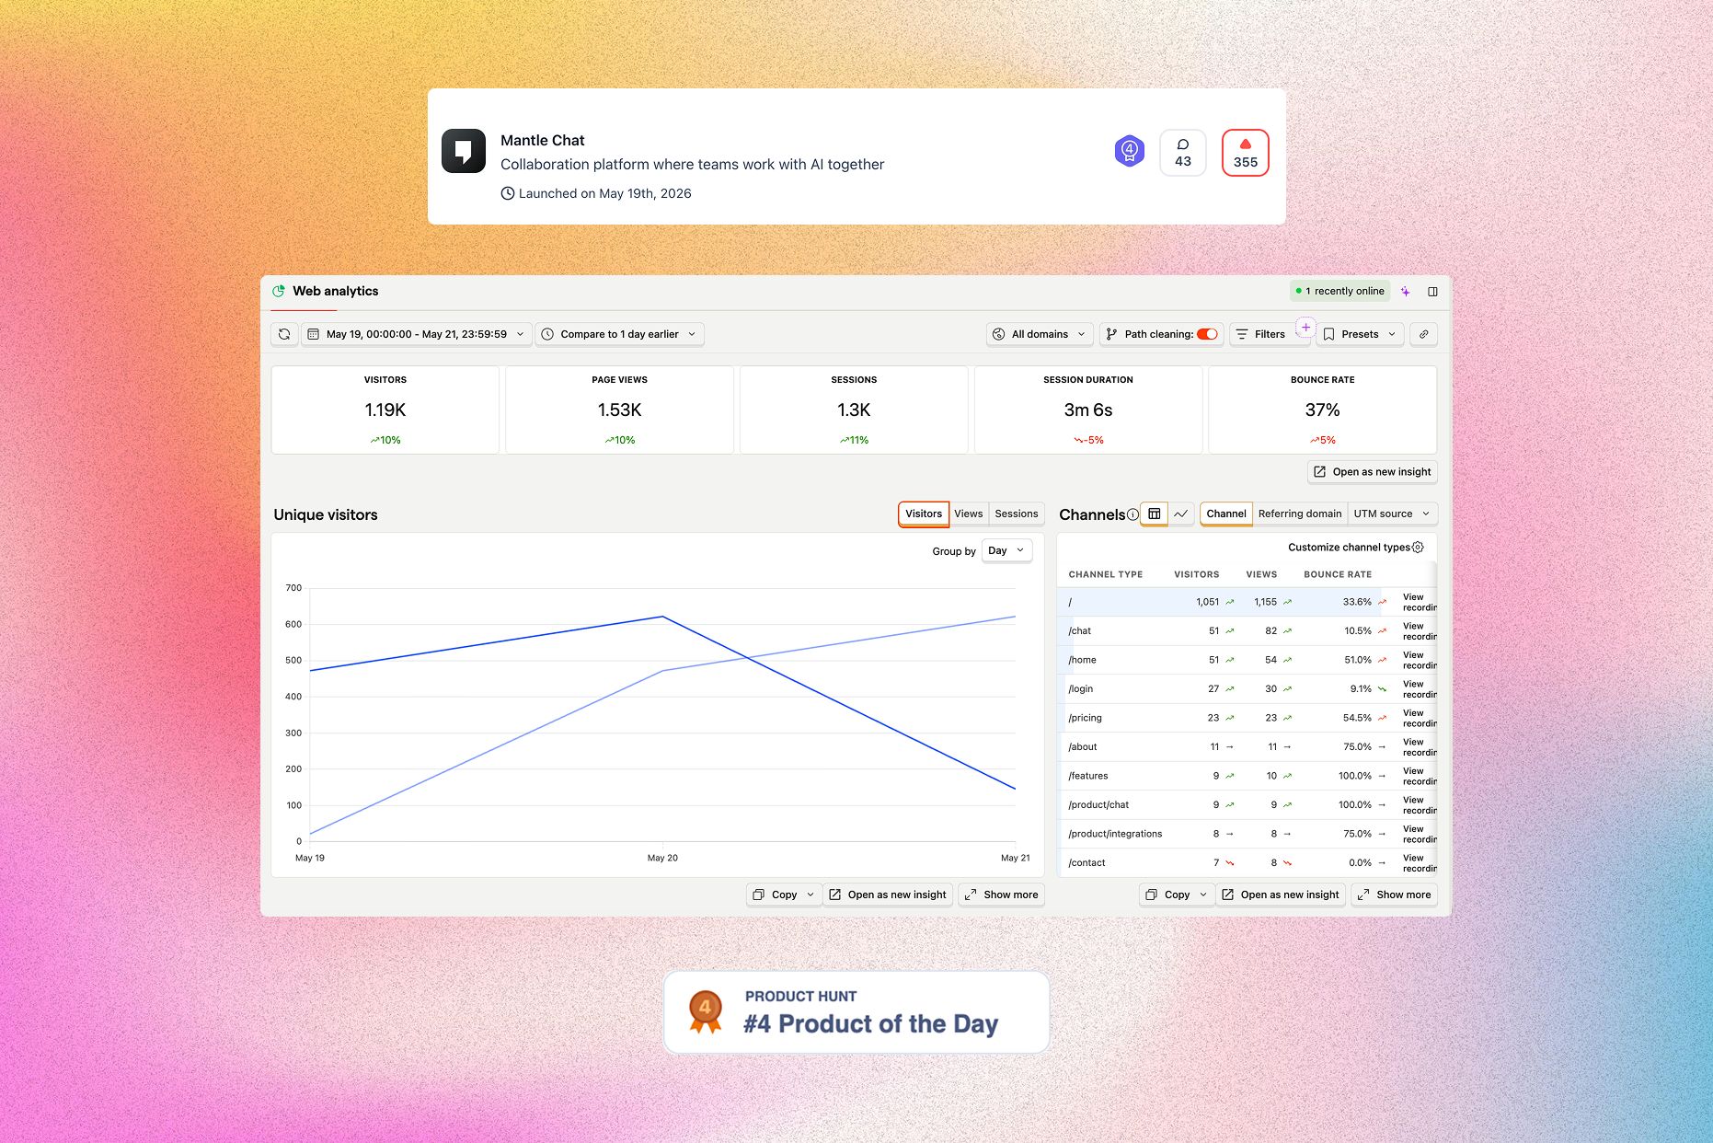Copy the unique visitors chart
This screenshot has width=1713, height=1143.
776,895
